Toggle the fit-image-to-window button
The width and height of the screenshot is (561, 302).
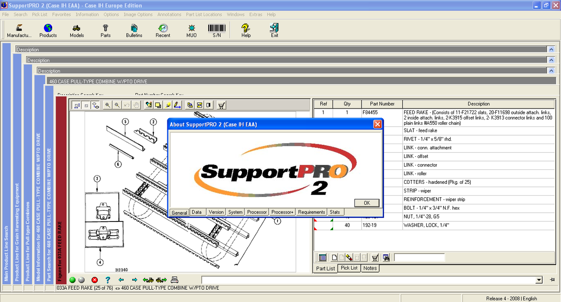pos(77,105)
